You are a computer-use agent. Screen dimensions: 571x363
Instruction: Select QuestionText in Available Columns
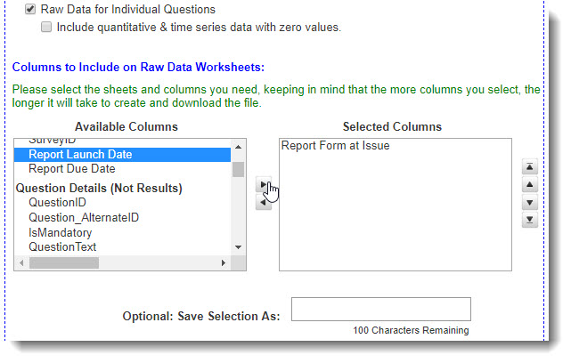(62, 247)
